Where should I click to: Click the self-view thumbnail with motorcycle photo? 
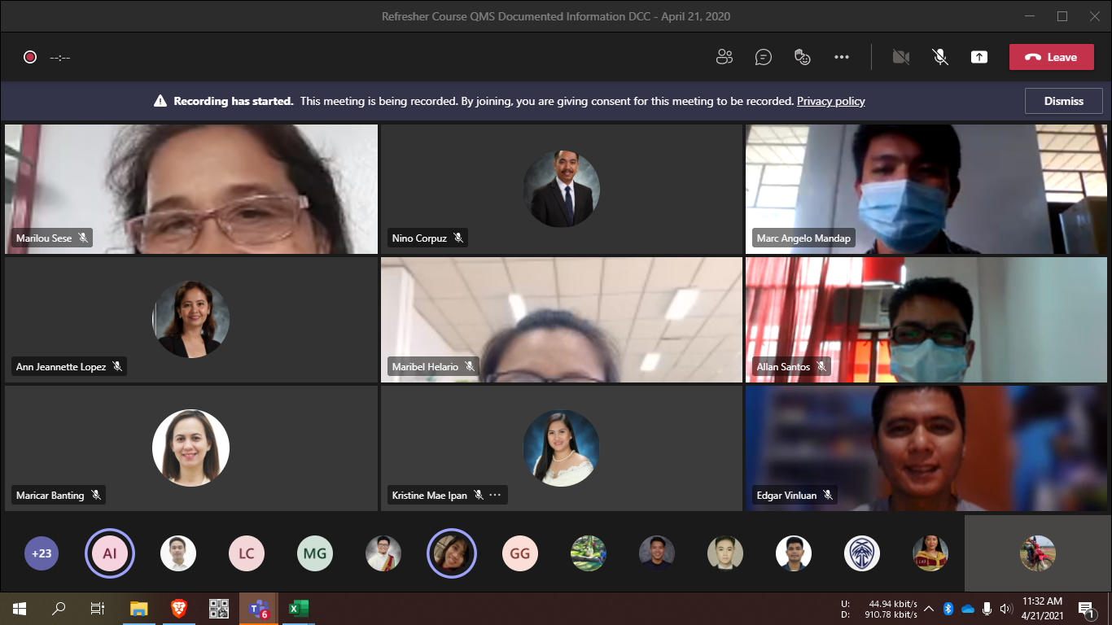point(1037,553)
